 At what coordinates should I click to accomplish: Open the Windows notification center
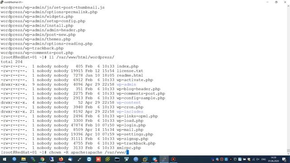tap(284, 159)
